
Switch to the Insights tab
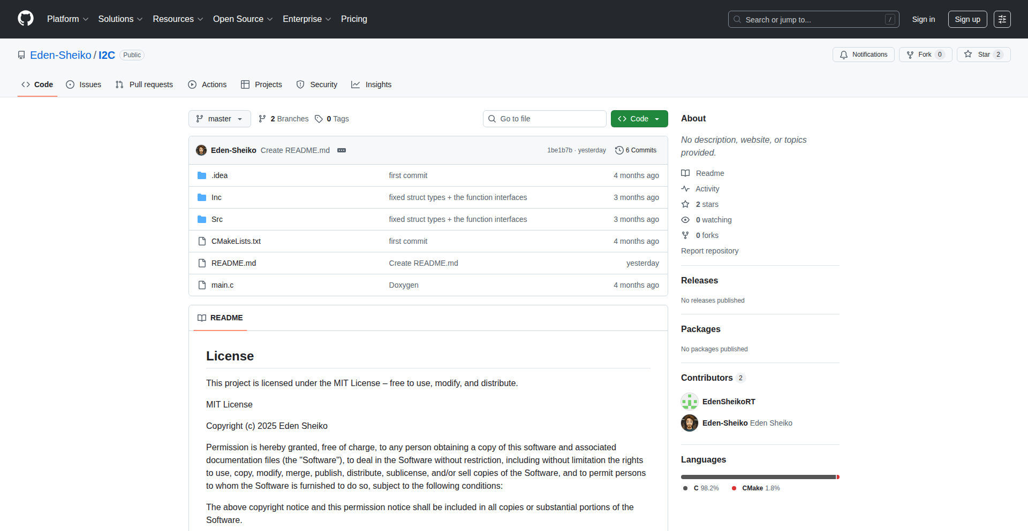click(x=371, y=84)
